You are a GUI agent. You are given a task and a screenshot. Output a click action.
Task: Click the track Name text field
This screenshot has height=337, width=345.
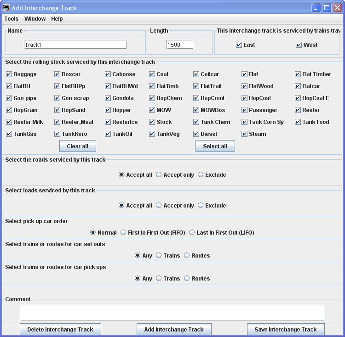click(75, 45)
